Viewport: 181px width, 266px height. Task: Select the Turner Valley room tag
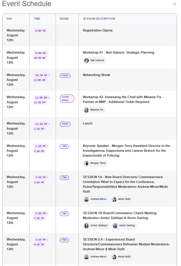pos(67,98)
